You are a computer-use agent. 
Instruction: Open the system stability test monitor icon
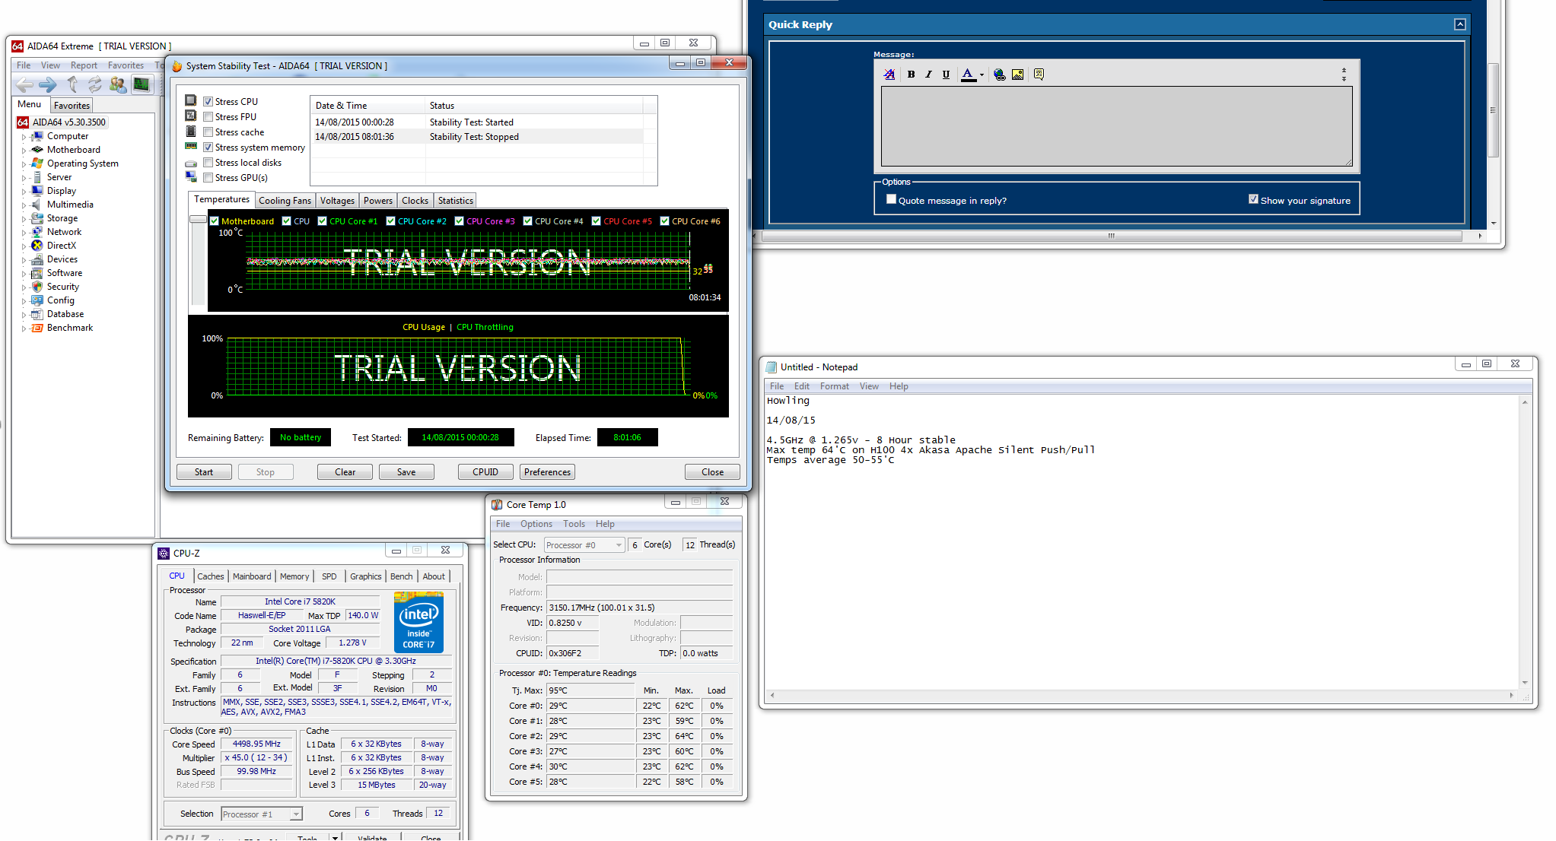(142, 84)
